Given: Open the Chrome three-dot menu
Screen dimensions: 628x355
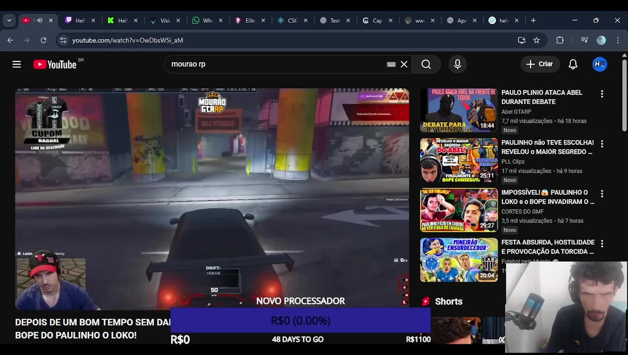Looking at the screenshot, I should coord(618,40).
